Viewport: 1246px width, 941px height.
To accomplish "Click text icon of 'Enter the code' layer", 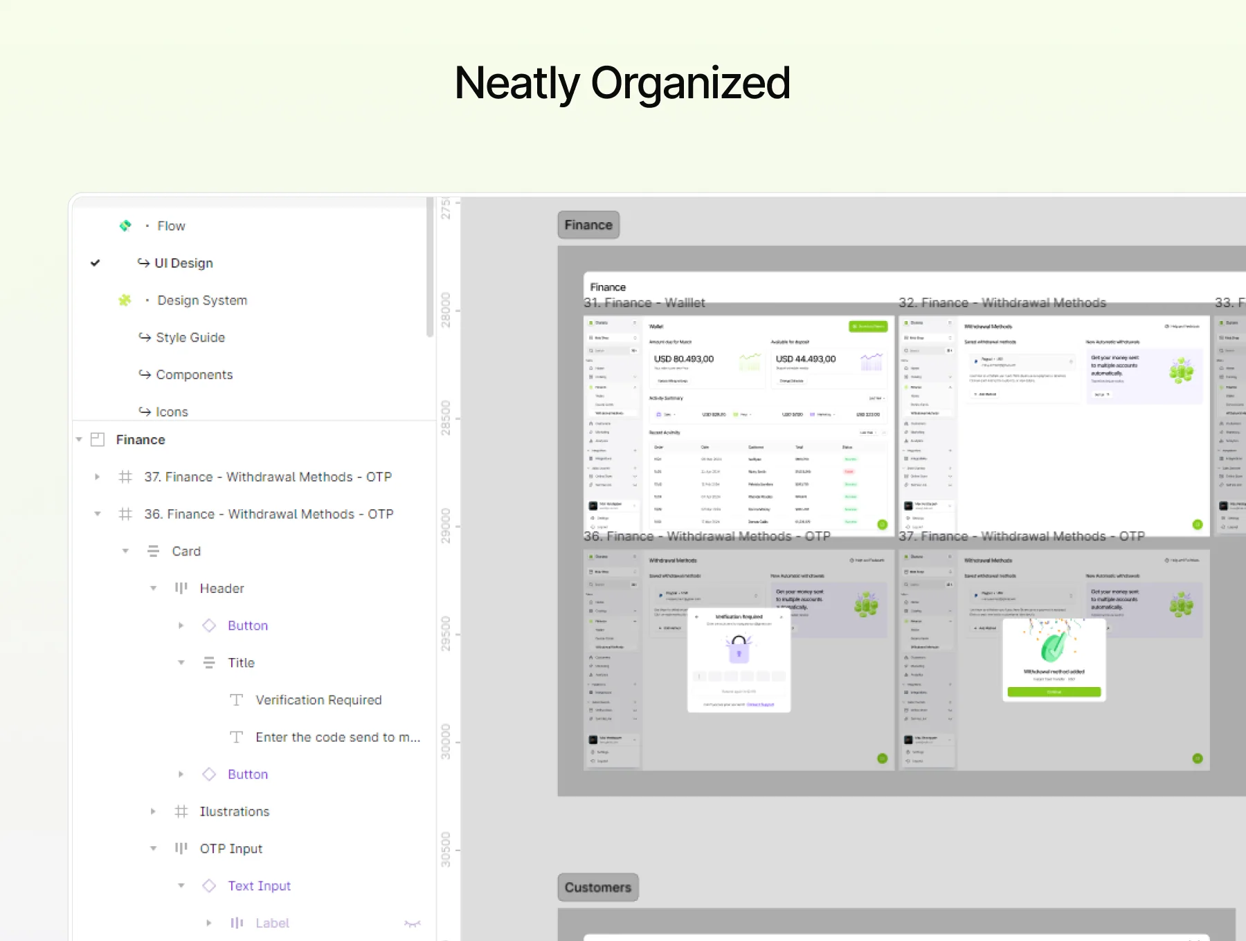I will click(x=236, y=738).
